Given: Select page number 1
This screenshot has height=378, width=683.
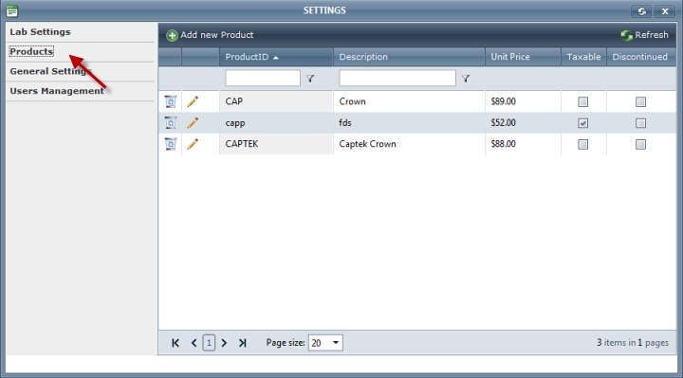Looking at the screenshot, I should (x=209, y=343).
